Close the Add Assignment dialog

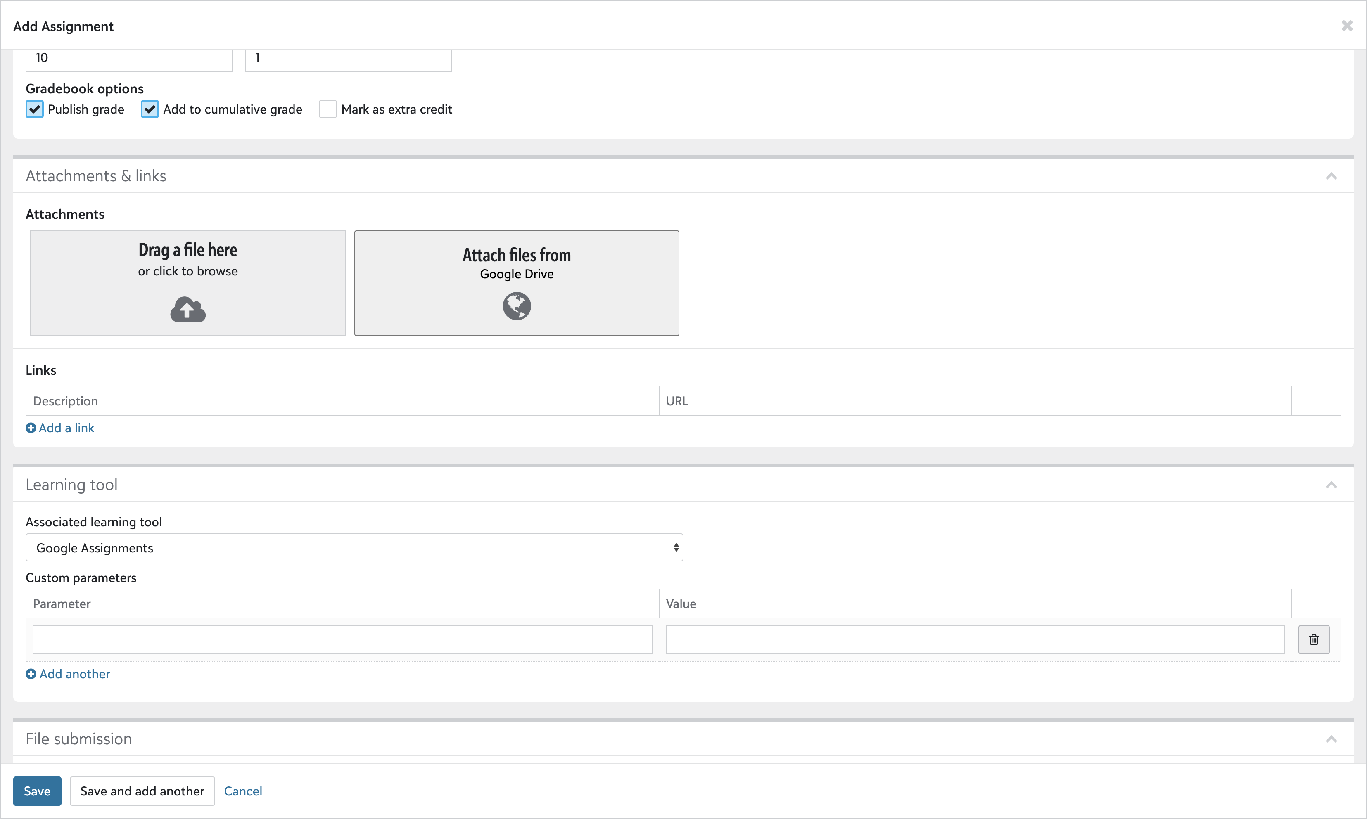1347,26
